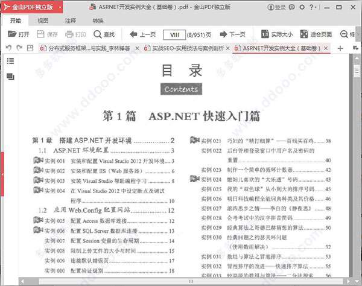Open dropdown arrow at right end of tab bar
Screen dimensions: 362x286
click(x=357, y=48)
